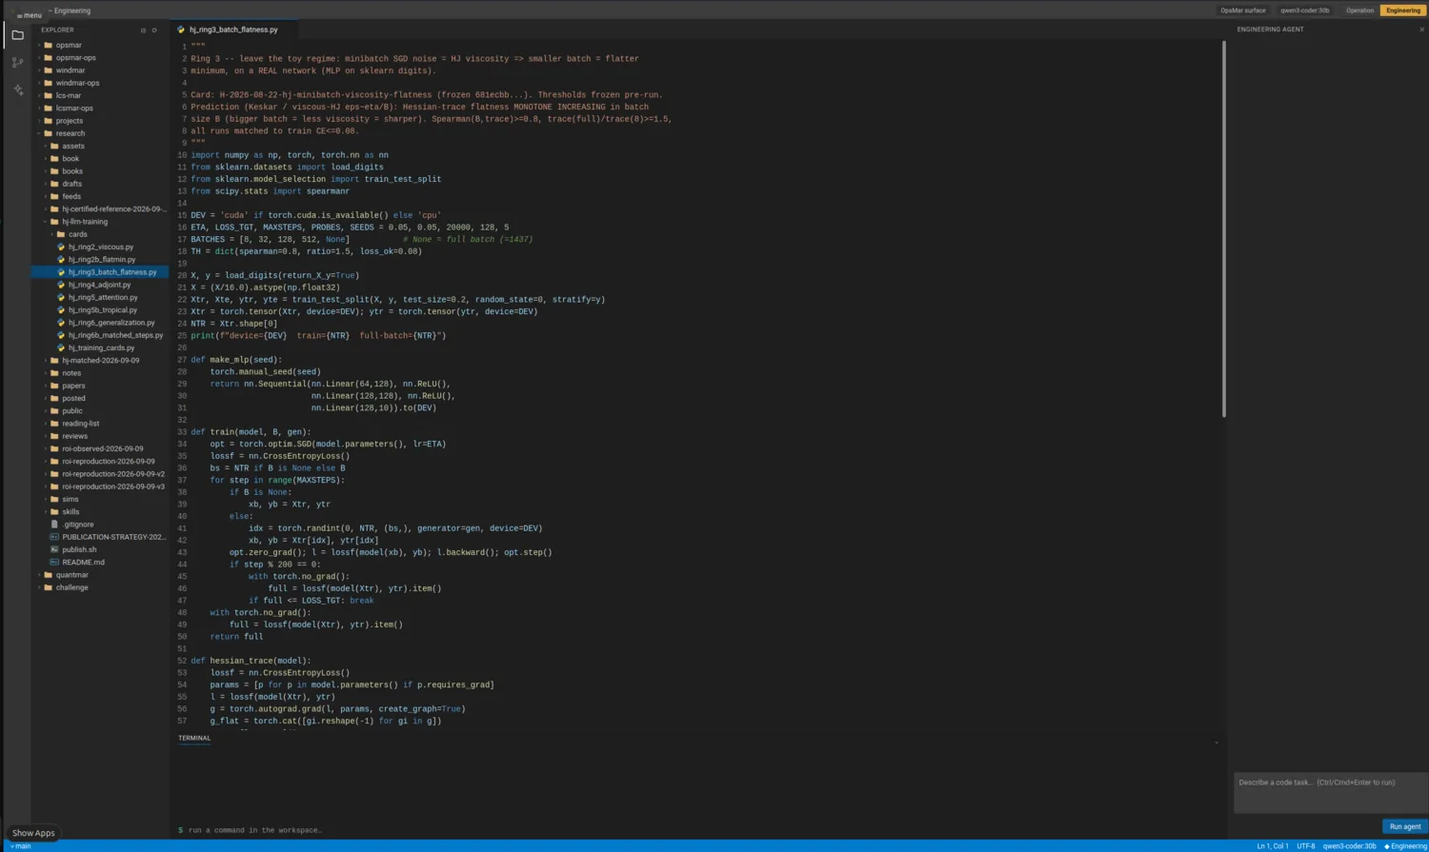Select the TERMINAL panel tab
This screenshot has width=1429, height=852.
(x=194, y=738)
